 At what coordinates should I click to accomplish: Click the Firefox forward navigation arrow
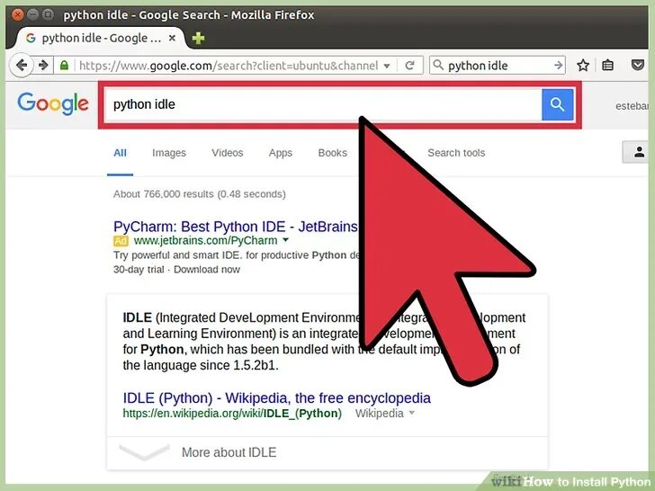(x=43, y=65)
